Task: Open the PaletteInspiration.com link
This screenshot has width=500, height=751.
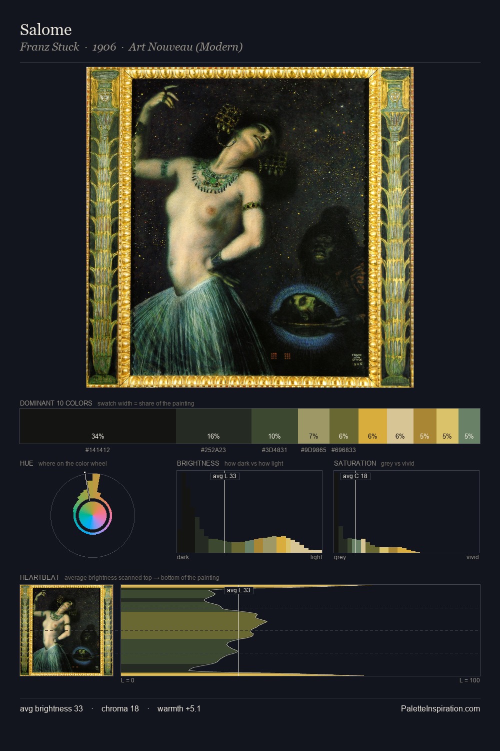Action: click(440, 709)
